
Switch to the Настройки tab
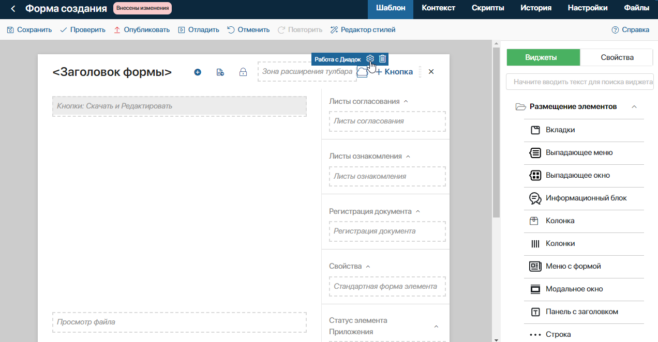pos(588,9)
